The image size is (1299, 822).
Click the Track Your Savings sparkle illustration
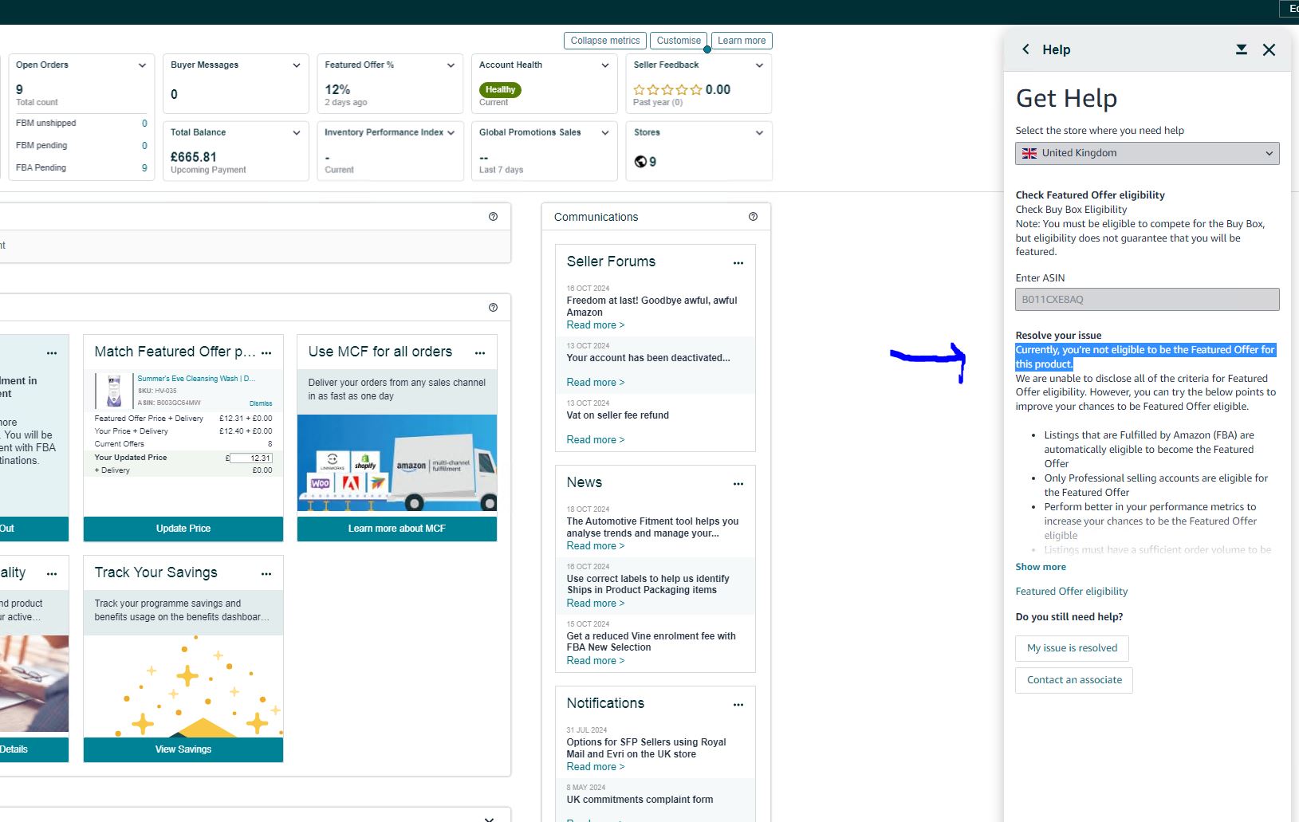(x=183, y=686)
